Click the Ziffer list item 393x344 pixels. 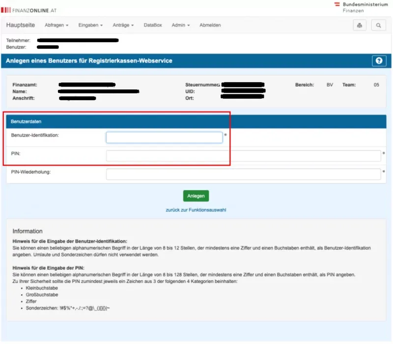[x=31, y=301]
